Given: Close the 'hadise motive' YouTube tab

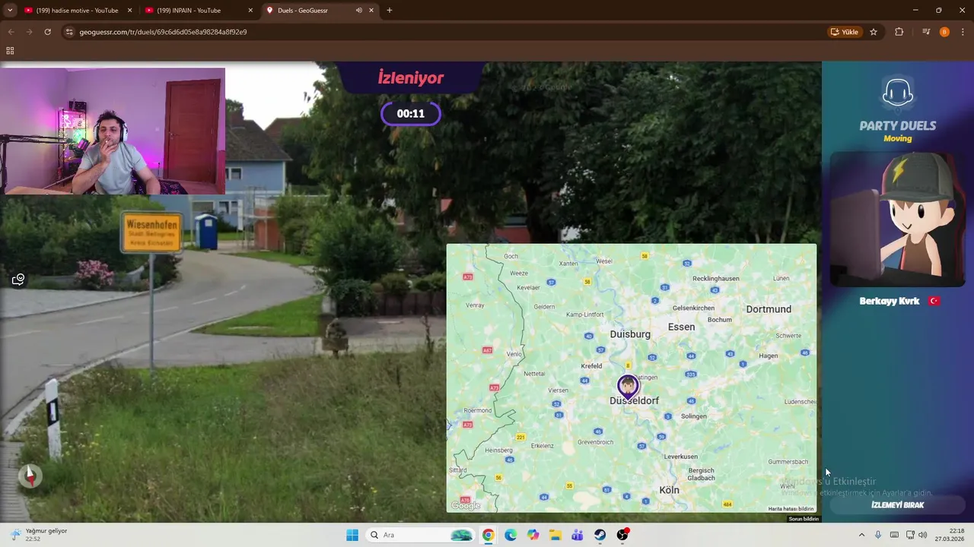Looking at the screenshot, I should (x=129, y=11).
